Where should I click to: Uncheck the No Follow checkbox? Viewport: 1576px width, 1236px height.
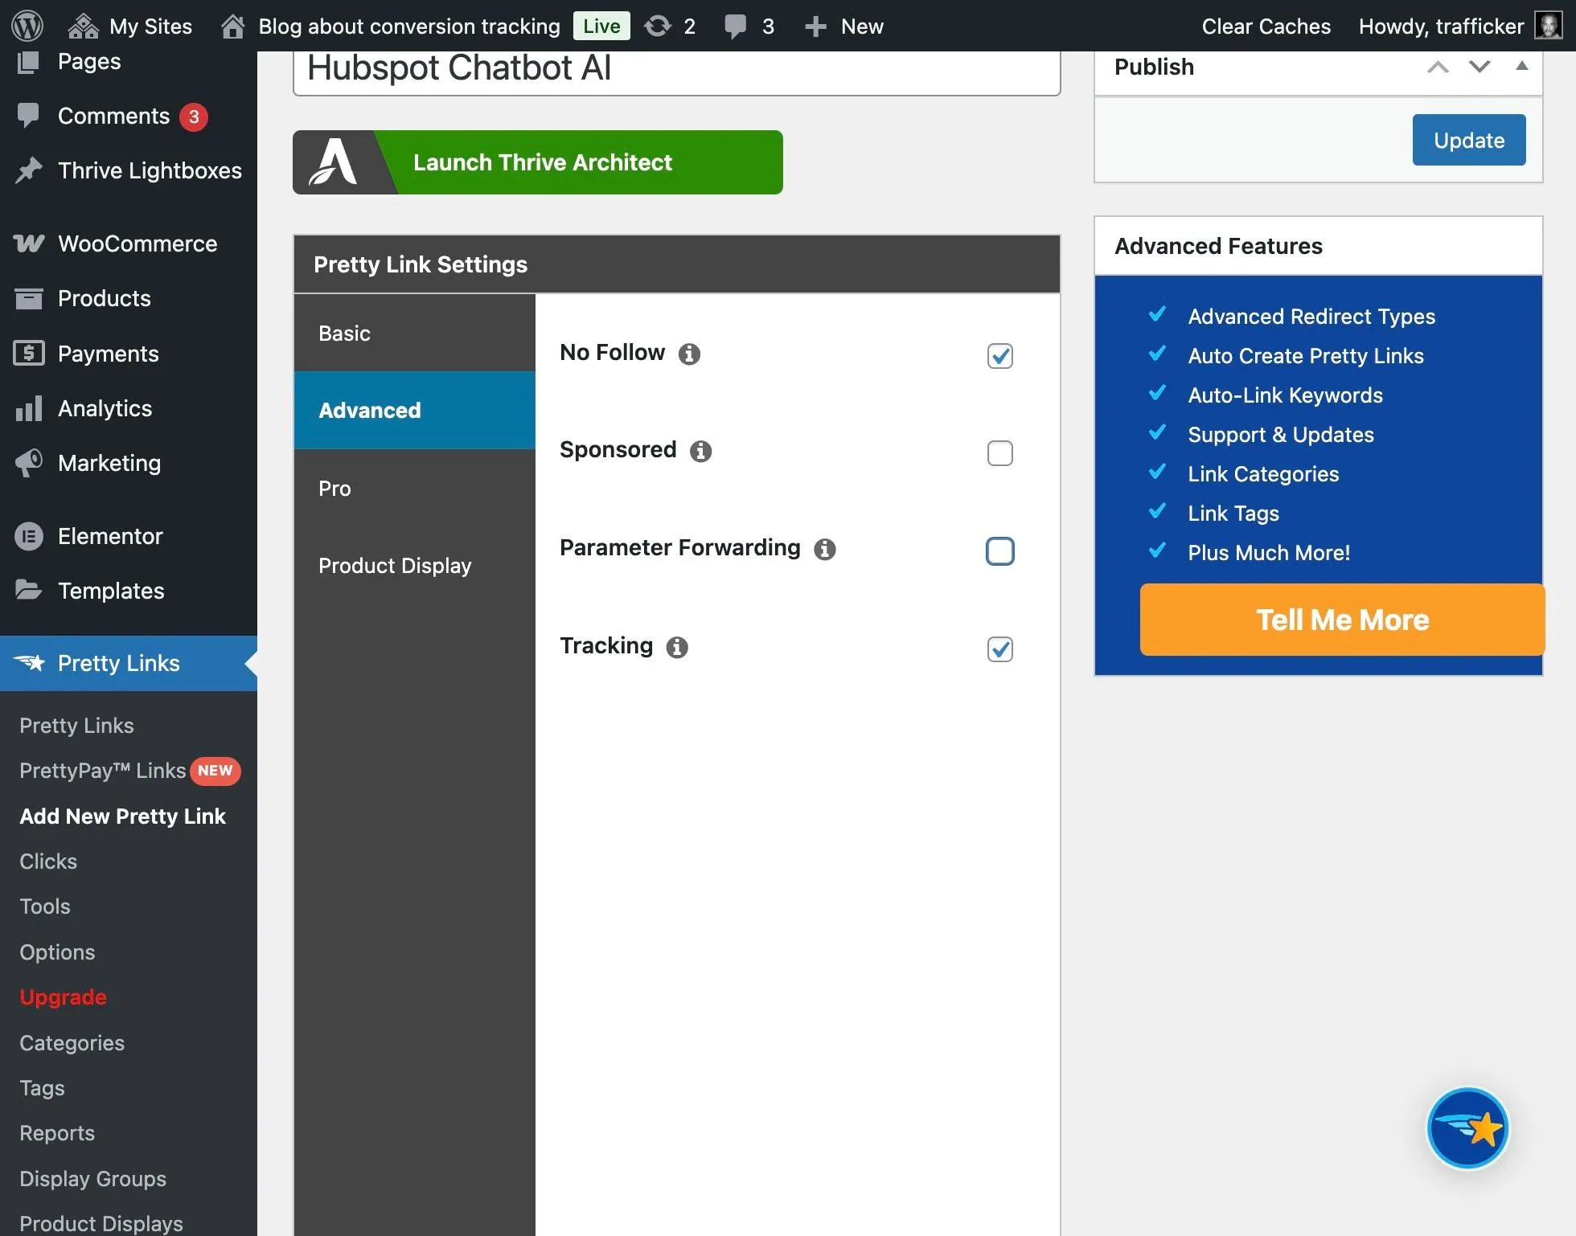[999, 356]
